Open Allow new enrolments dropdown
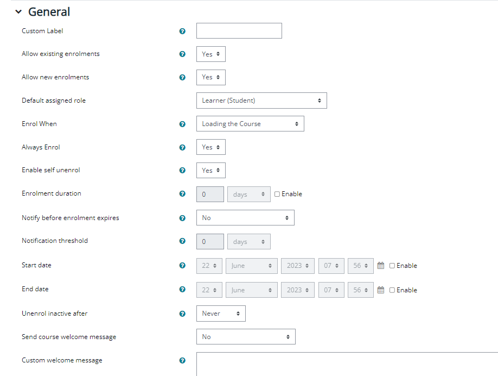This screenshot has height=376, width=498. pyautogui.click(x=211, y=77)
